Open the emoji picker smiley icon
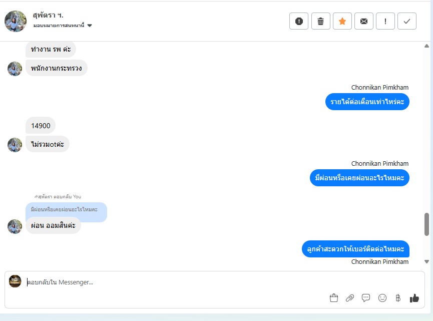 point(382,298)
